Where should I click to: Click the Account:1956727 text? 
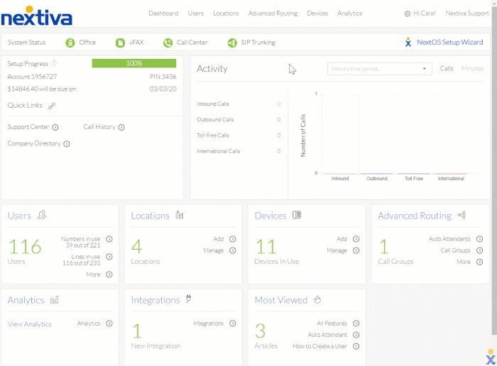click(x=33, y=77)
